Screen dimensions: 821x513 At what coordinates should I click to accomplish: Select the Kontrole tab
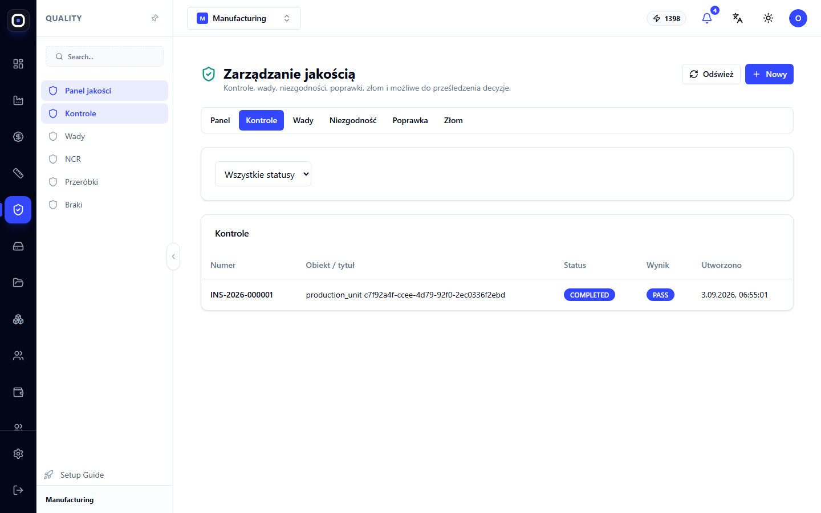(261, 120)
